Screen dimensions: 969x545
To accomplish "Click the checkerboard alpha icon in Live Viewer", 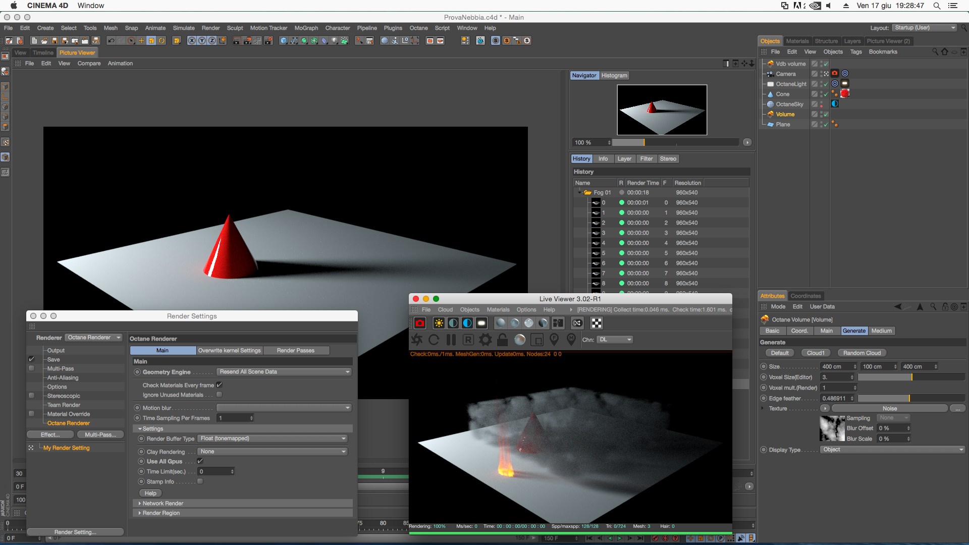I will click(597, 323).
